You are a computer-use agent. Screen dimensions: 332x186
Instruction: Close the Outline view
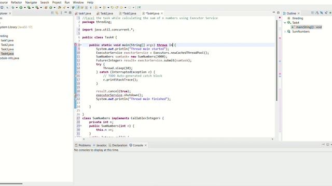tap(299, 13)
